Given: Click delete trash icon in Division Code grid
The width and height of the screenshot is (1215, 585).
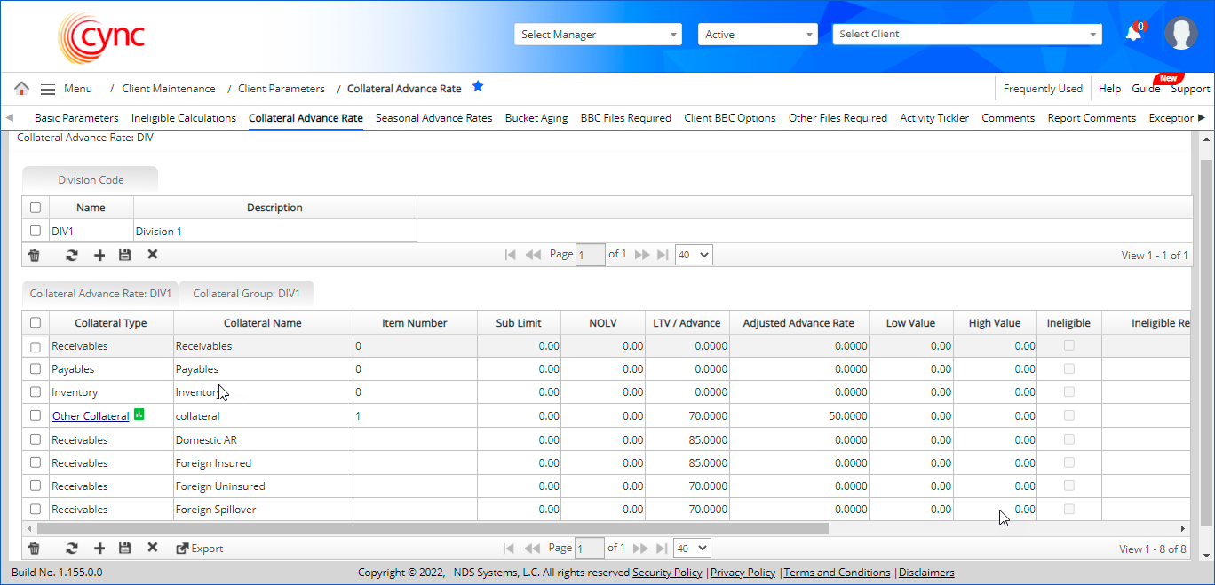Looking at the screenshot, I should pos(34,255).
